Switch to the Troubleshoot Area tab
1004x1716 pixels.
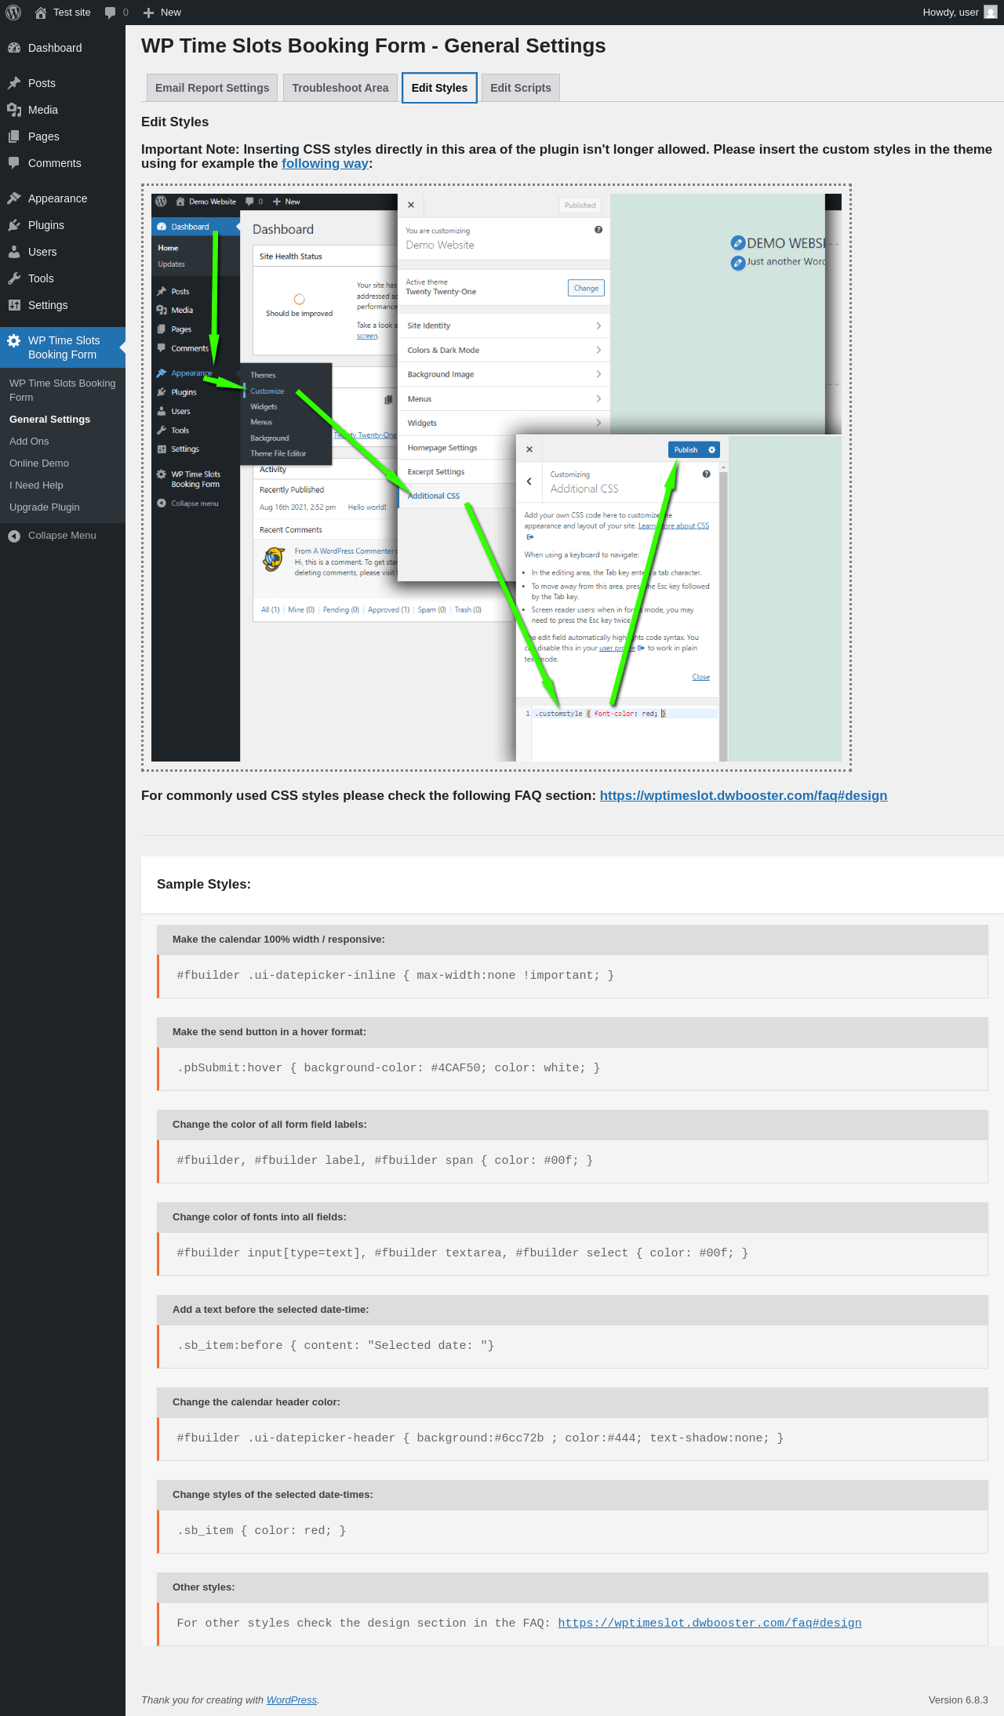pos(340,88)
